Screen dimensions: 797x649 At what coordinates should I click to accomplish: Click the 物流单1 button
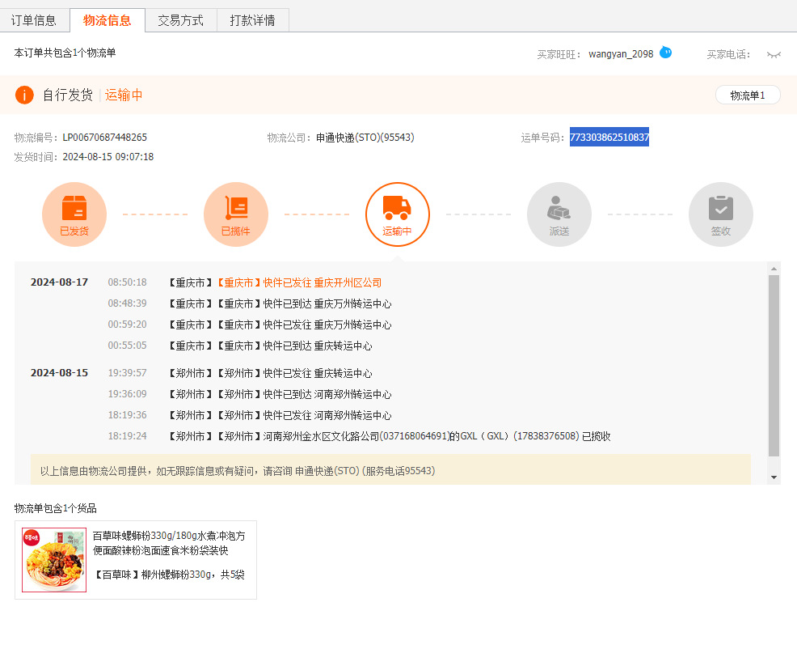click(x=747, y=95)
